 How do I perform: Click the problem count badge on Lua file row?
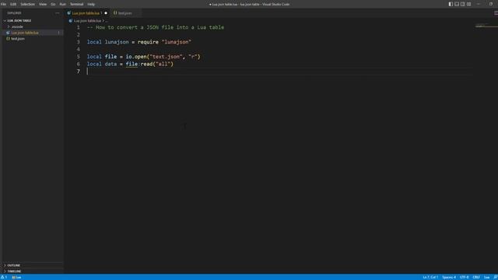tap(59, 33)
